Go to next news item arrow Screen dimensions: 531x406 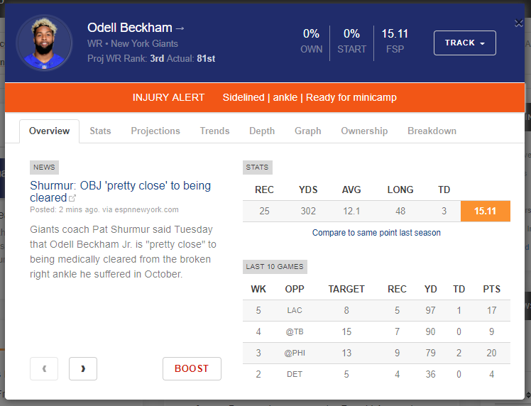click(83, 368)
